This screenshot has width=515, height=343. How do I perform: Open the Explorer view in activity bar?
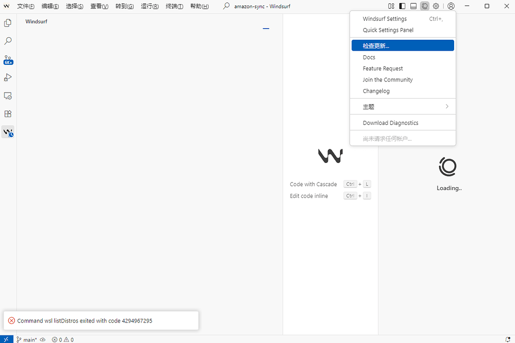[x=8, y=23]
